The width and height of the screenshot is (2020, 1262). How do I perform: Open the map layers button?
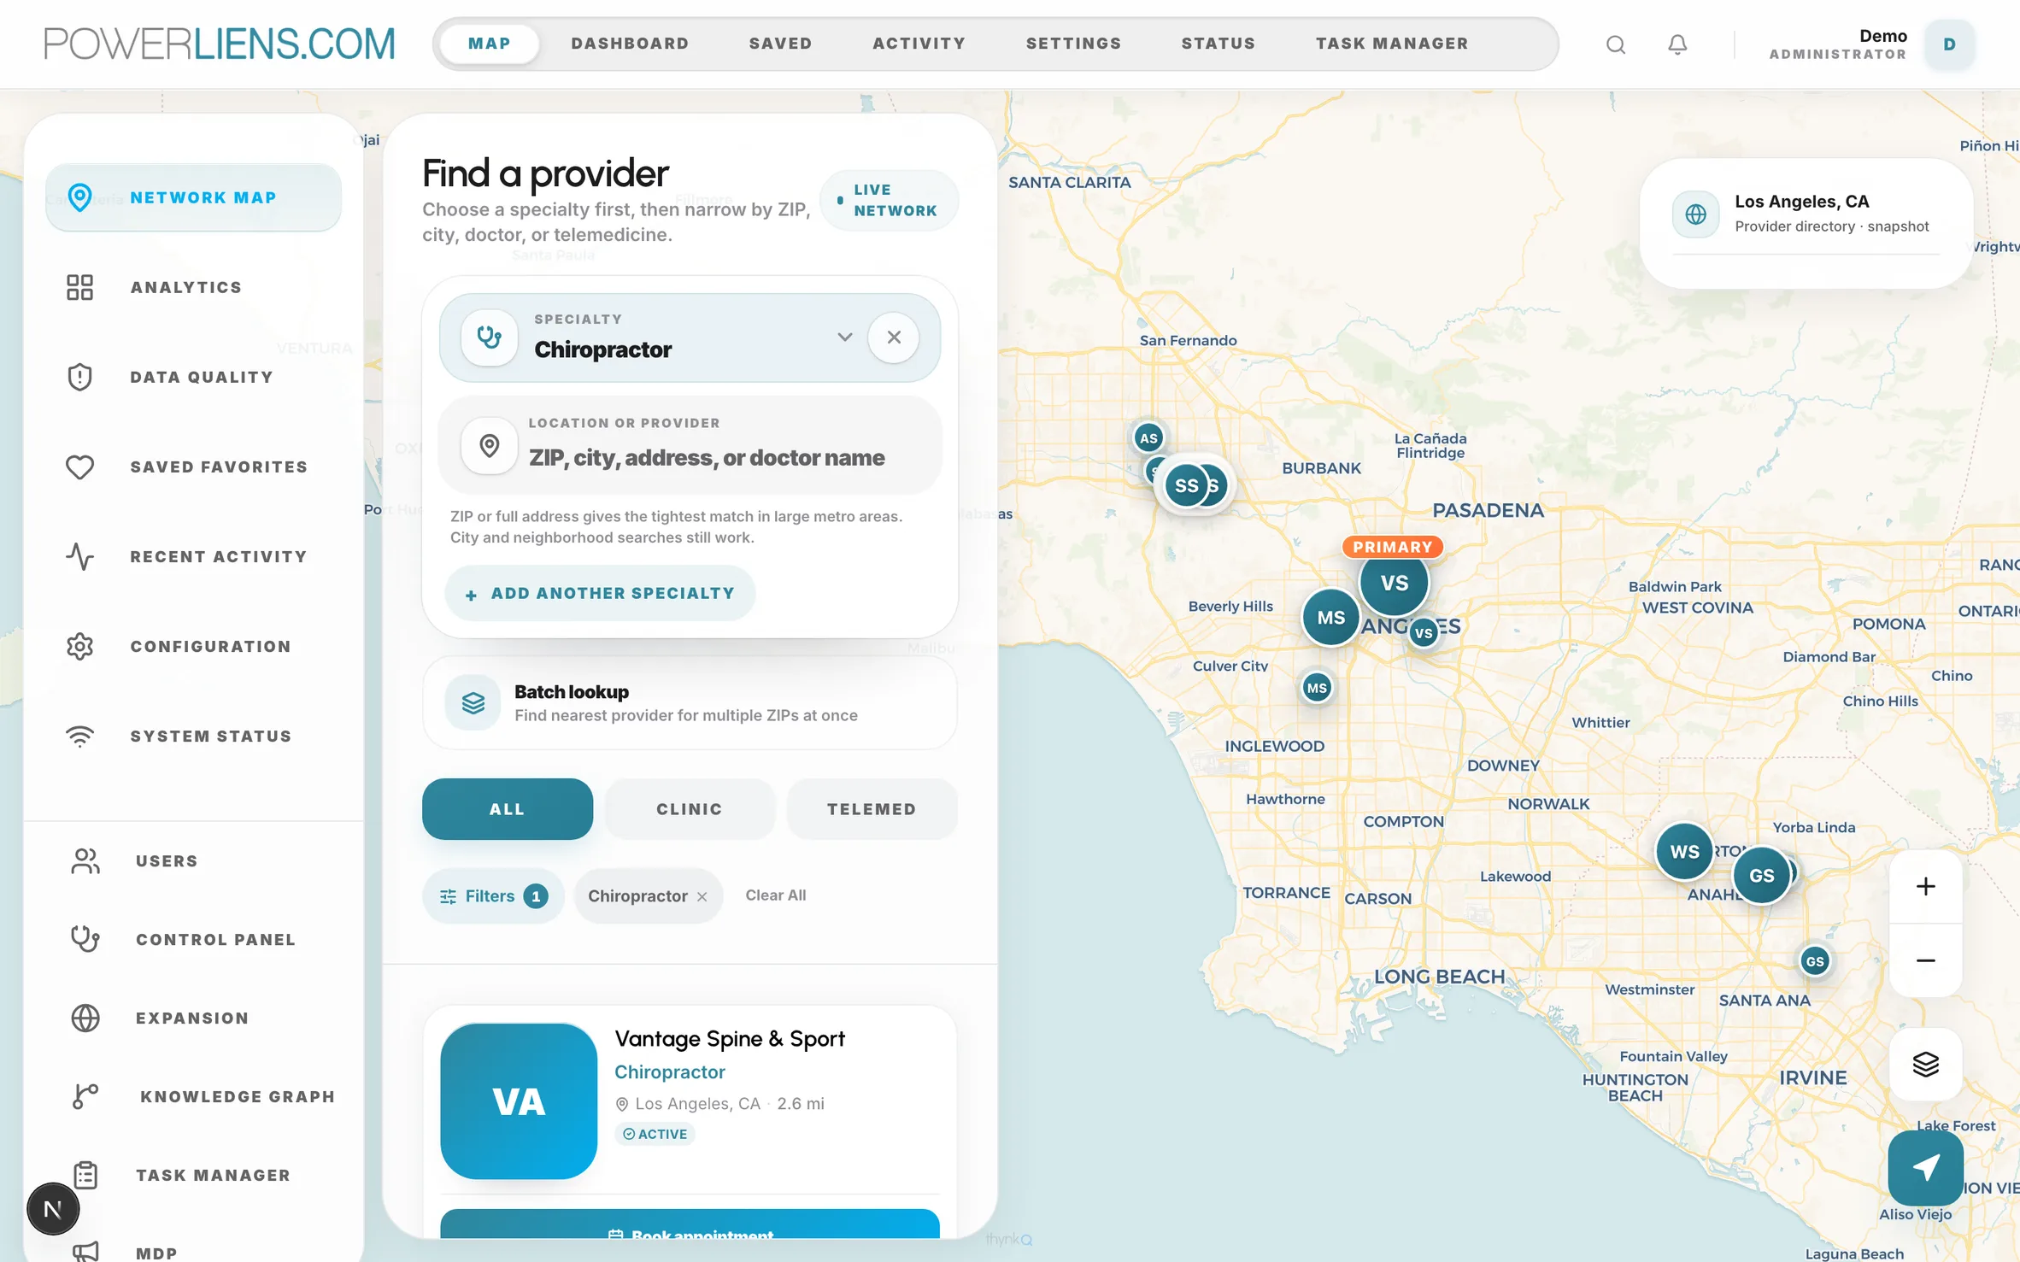click(x=1925, y=1064)
